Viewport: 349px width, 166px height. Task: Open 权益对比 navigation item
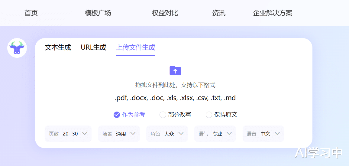pos(165,13)
